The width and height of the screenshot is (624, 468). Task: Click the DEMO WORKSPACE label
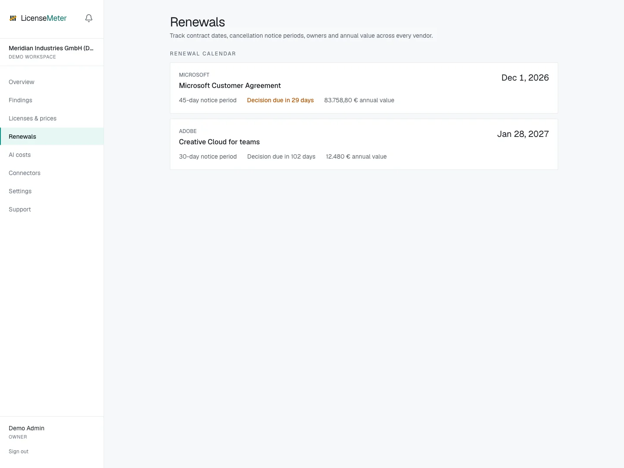pos(32,57)
